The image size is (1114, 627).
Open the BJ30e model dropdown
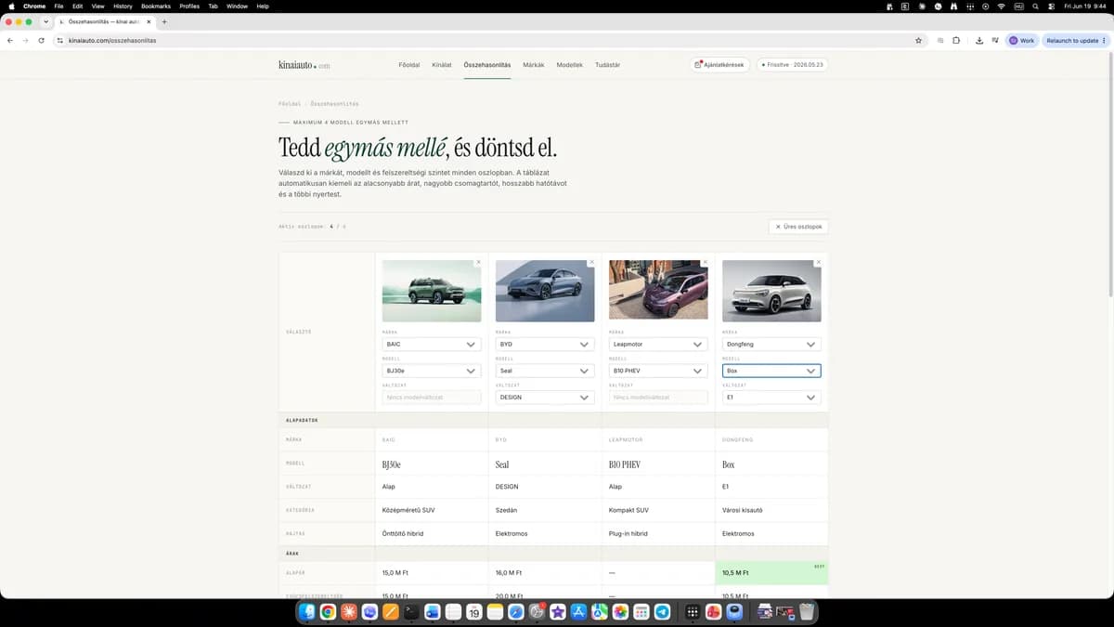point(432,371)
